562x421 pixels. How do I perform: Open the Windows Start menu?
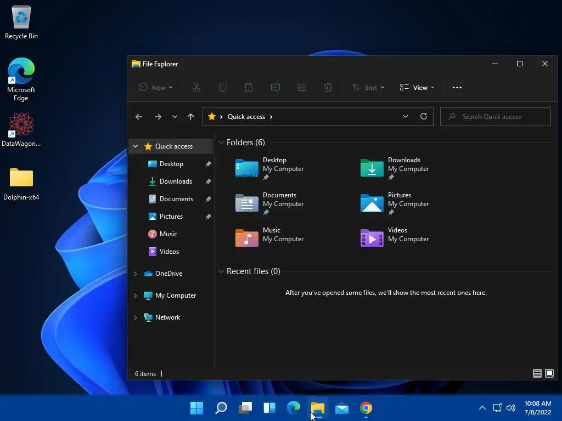[196, 408]
